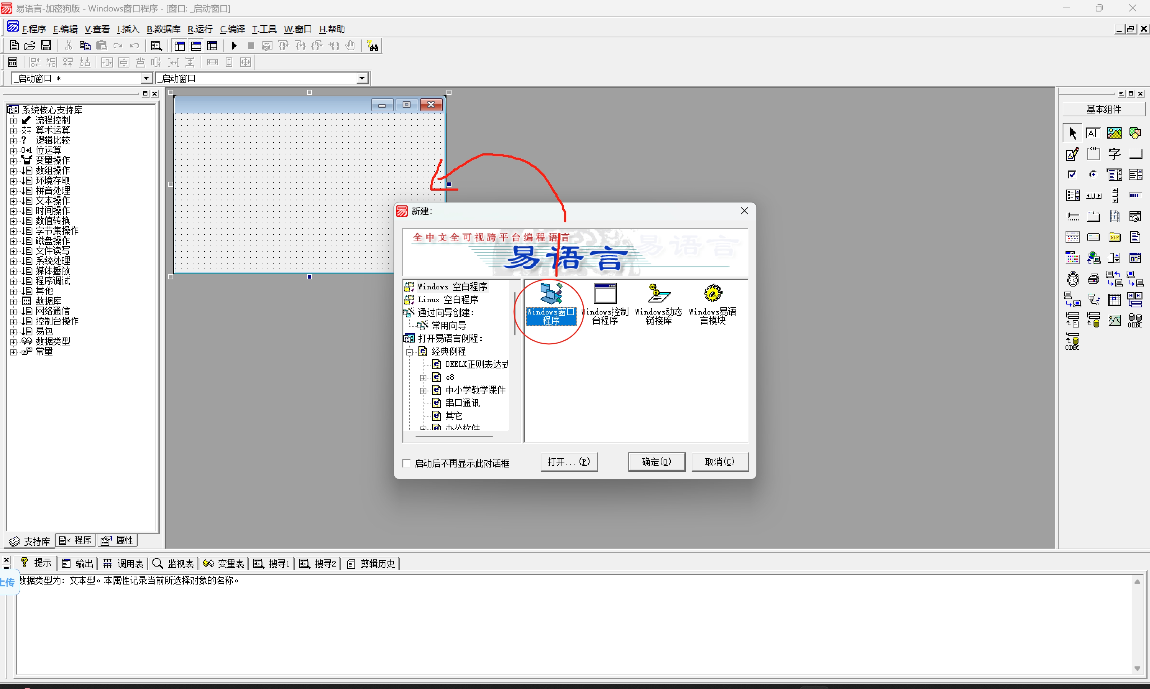Click the binoculars search toolbar icon
The image size is (1150, 689).
373,46
